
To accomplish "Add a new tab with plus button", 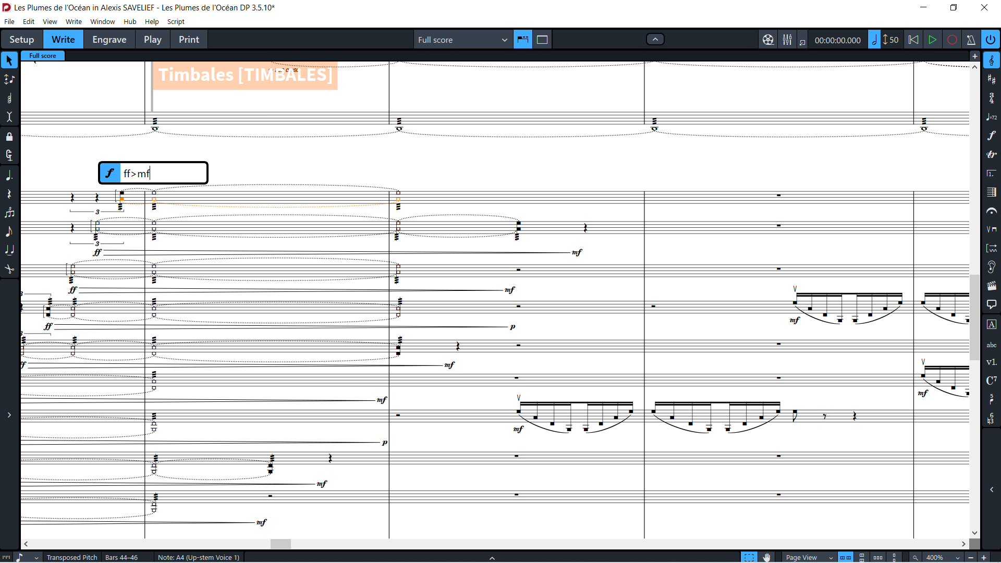I will point(974,56).
